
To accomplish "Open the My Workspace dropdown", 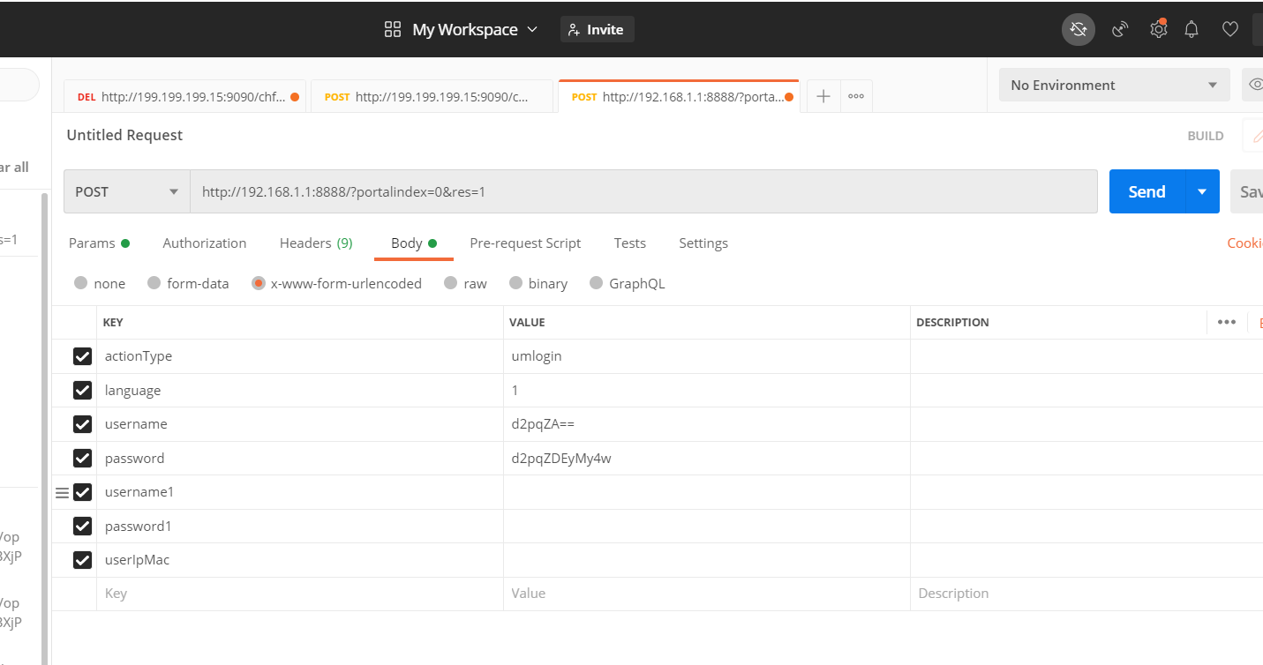I will pos(475,29).
